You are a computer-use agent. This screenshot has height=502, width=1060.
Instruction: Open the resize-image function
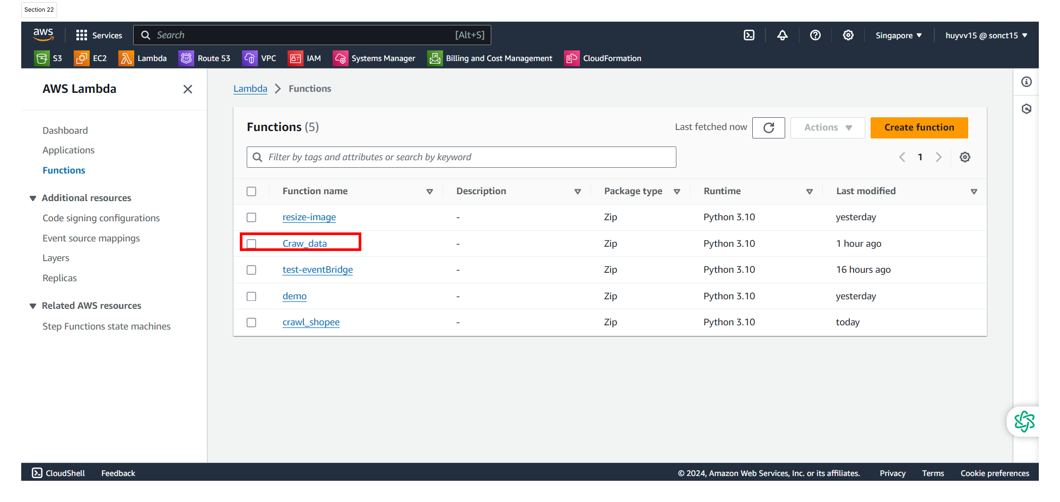[x=309, y=217]
